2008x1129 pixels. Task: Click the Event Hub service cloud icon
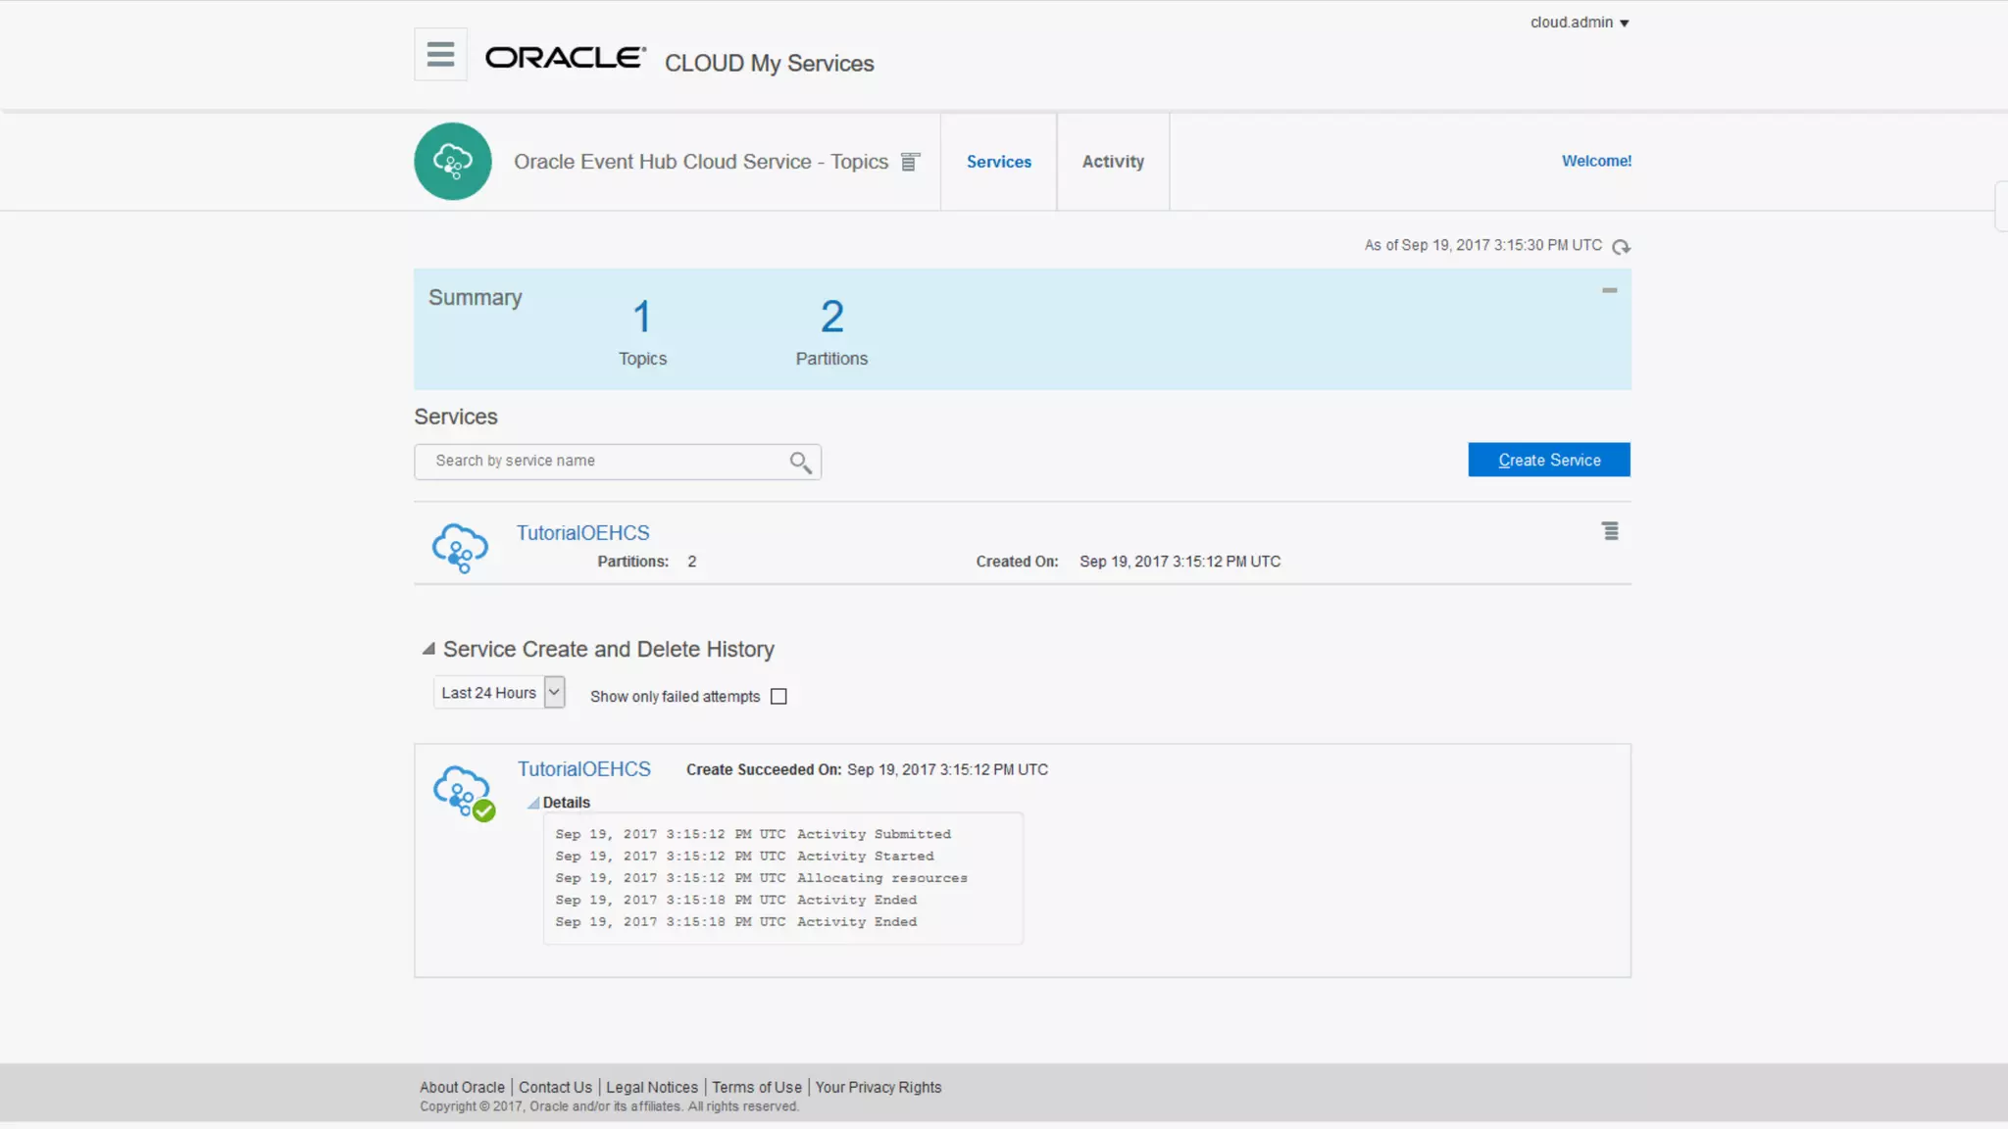pos(452,162)
